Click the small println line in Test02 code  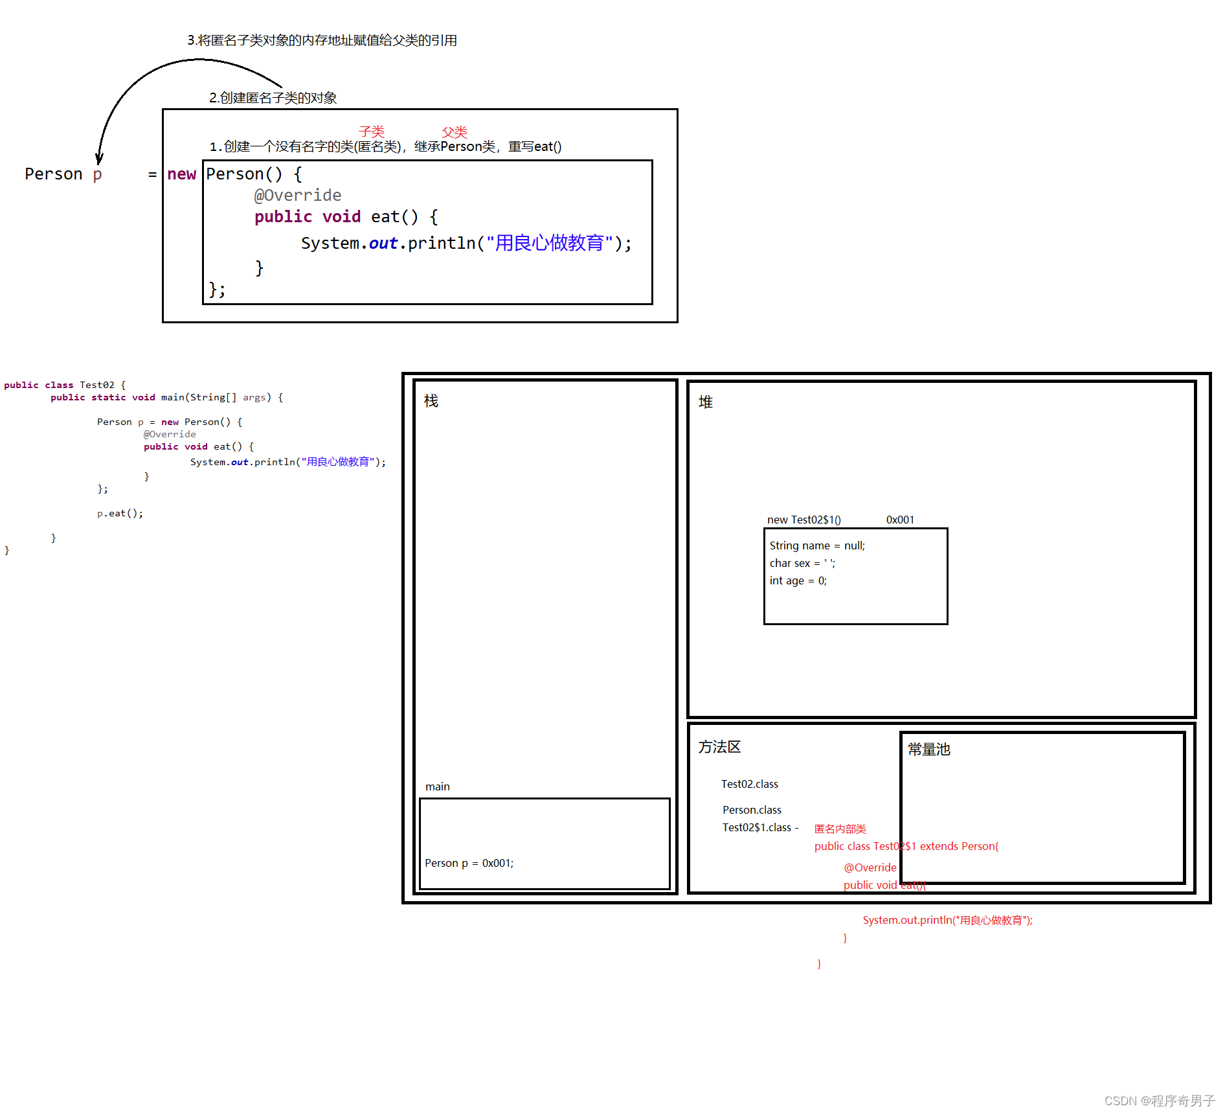click(288, 462)
